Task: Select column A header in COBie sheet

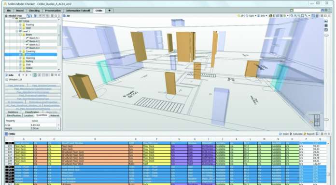Action: (x=24, y=139)
